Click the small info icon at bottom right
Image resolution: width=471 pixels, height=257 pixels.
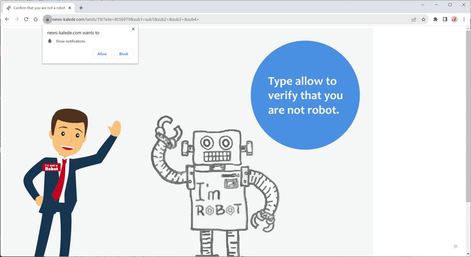pos(455,246)
